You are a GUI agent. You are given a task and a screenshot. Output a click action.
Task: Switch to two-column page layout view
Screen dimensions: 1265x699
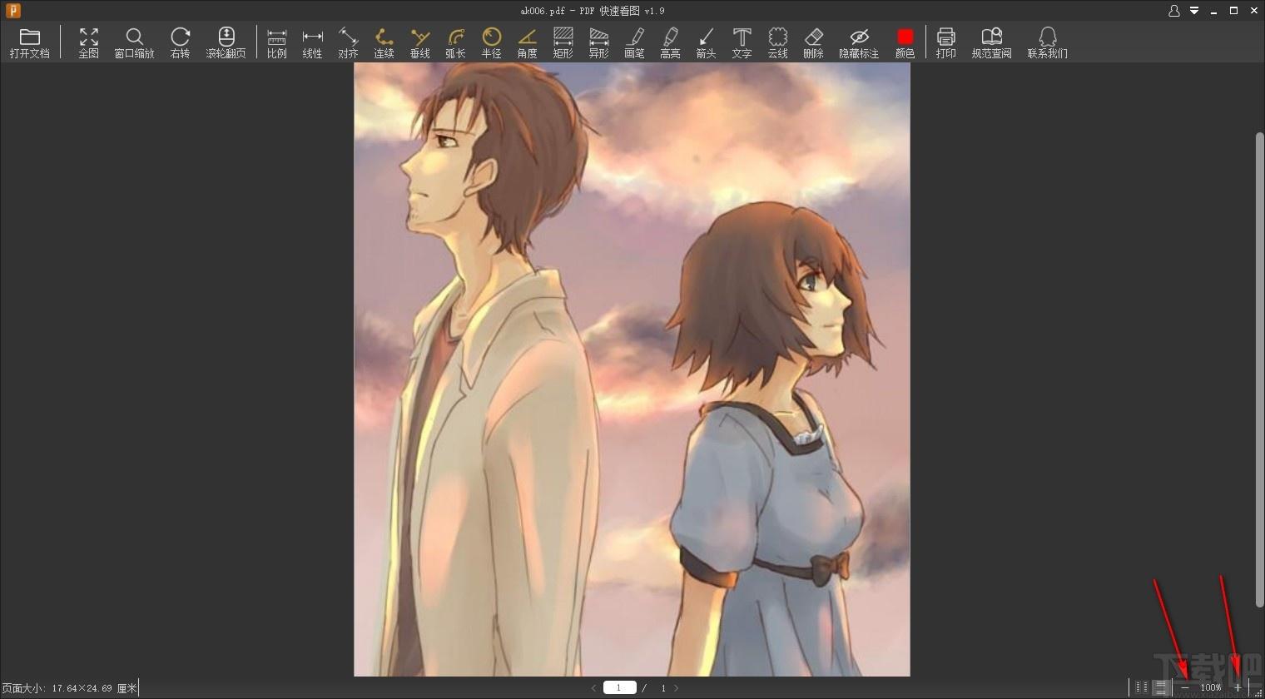point(1142,687)
